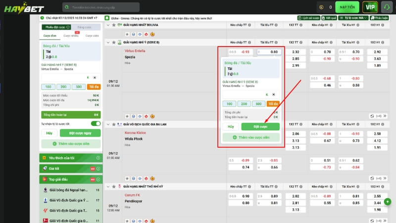Choose 500 stake in left bet slip
This screenshot has width=396, height=223.
coord(79,87)
